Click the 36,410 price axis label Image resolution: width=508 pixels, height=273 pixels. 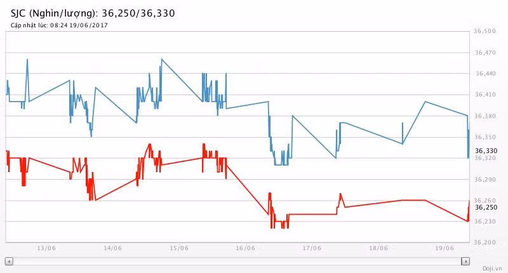tap(485, 95)
